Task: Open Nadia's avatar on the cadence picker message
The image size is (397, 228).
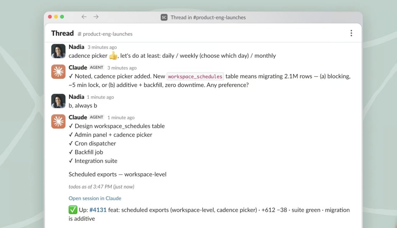Action: (58, 51)
